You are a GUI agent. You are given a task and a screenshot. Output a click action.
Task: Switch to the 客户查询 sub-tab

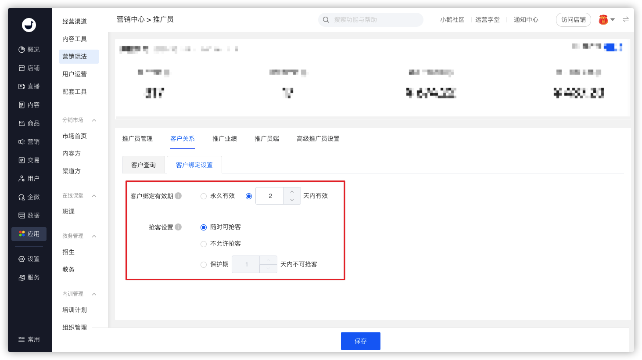coord(143,165)
